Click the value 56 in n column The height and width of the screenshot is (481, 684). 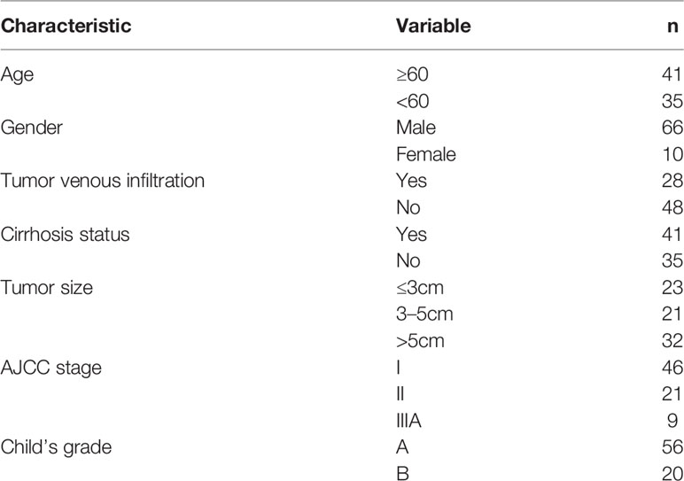672,447
